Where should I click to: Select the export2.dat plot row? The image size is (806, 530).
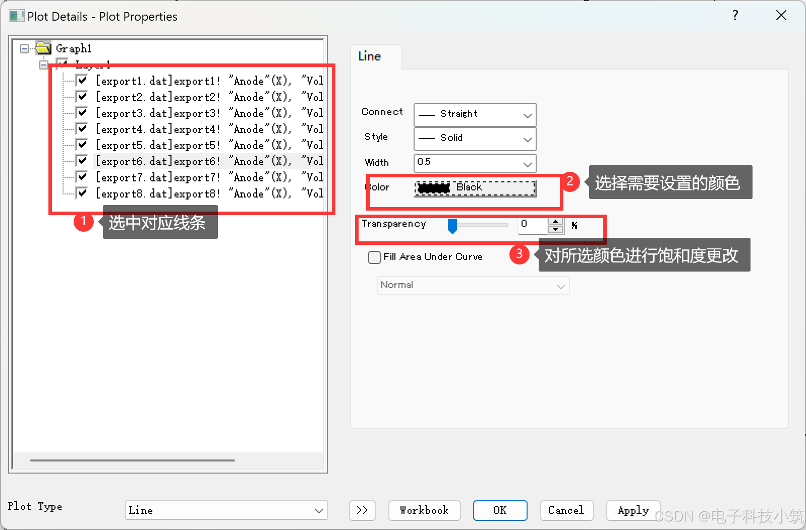pos(209,97)
